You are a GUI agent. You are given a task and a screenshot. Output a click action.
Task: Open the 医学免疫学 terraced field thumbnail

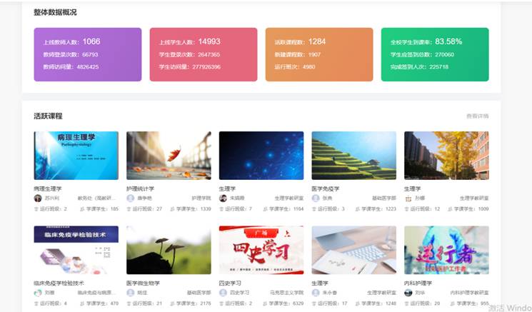353,155
